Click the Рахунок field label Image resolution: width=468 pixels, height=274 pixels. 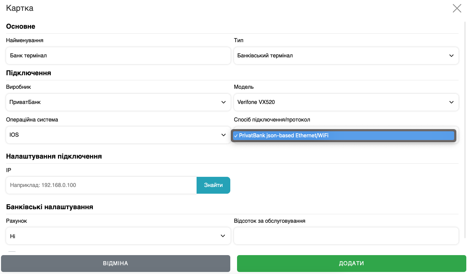coord(17,221)
